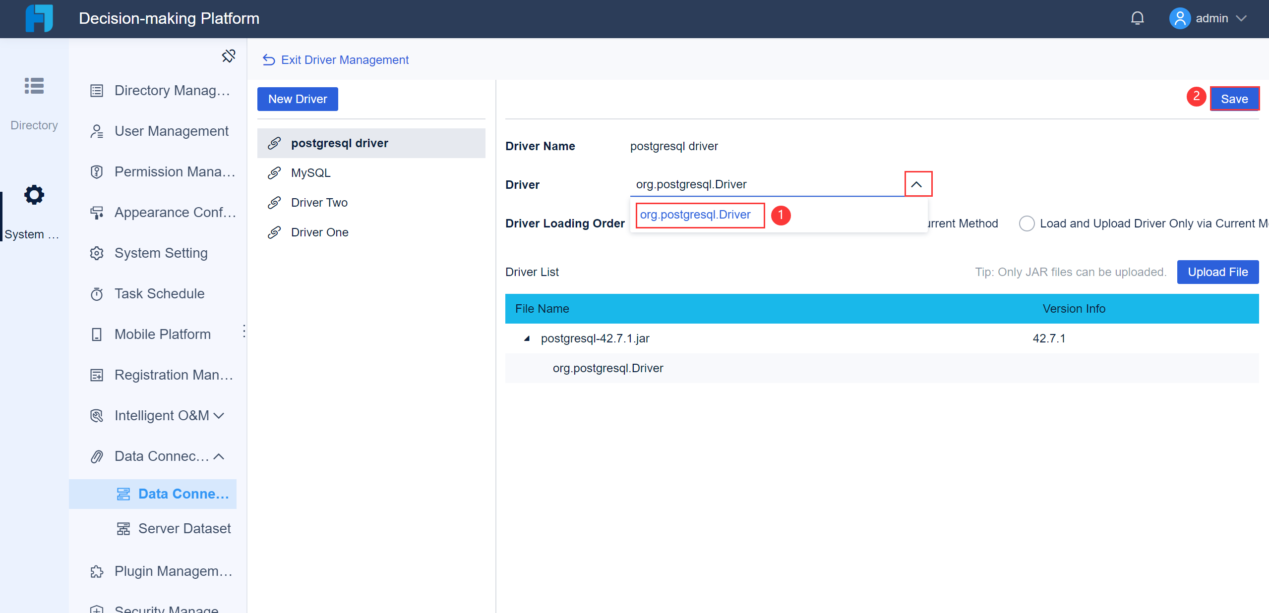Click the Mobile Platform icon
The image size is (1269, 613).
click(x=96, y=334)
